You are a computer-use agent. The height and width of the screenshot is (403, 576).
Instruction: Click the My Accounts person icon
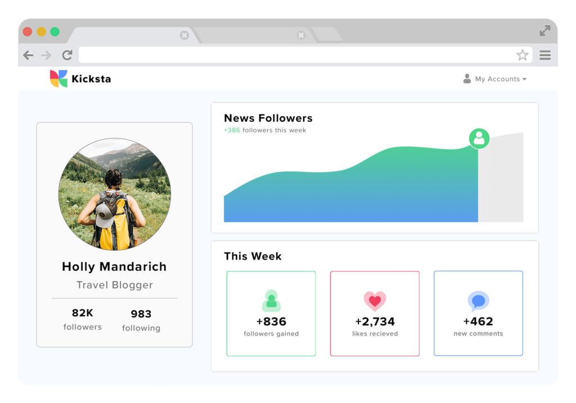[467, 79]
